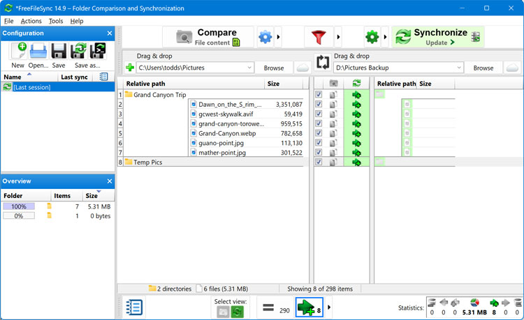The image size is (524, 320).
Task: Expand view filter options arrow
Action: click(329, 307)
